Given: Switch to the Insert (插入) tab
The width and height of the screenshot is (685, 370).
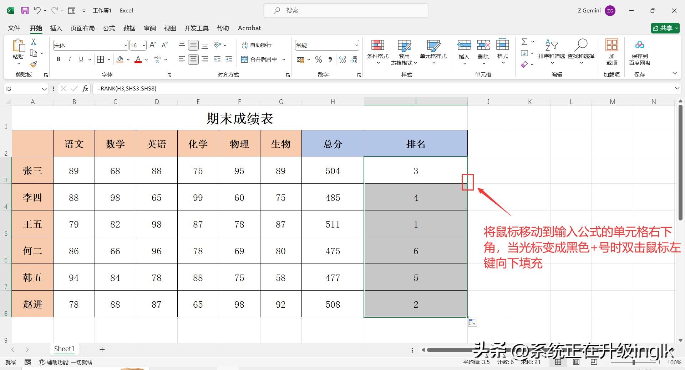Looking at the screenshot, I should [56, 28].
